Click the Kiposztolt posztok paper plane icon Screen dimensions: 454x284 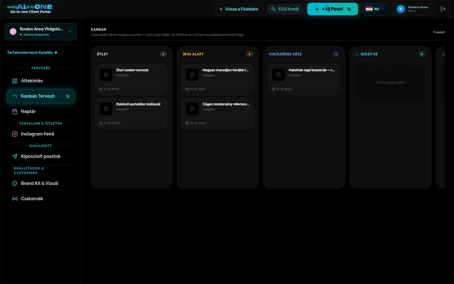click(x=15, y=156)
